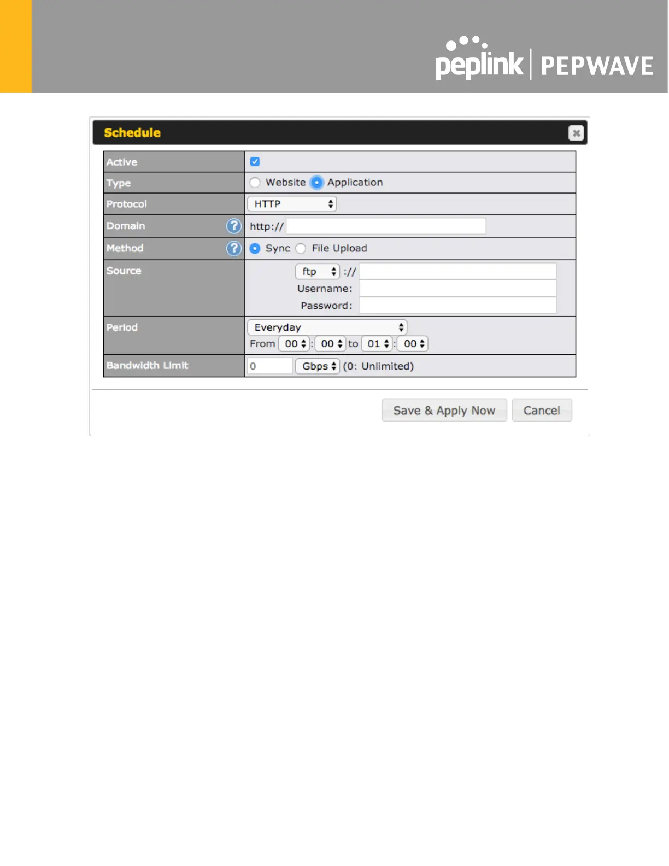
Task: Click the Cancel button
Action: tap(542, 411)
